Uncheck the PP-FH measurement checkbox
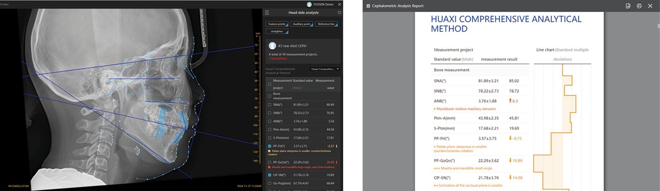This screenshot has width=660, height=191. click(270, 146)
